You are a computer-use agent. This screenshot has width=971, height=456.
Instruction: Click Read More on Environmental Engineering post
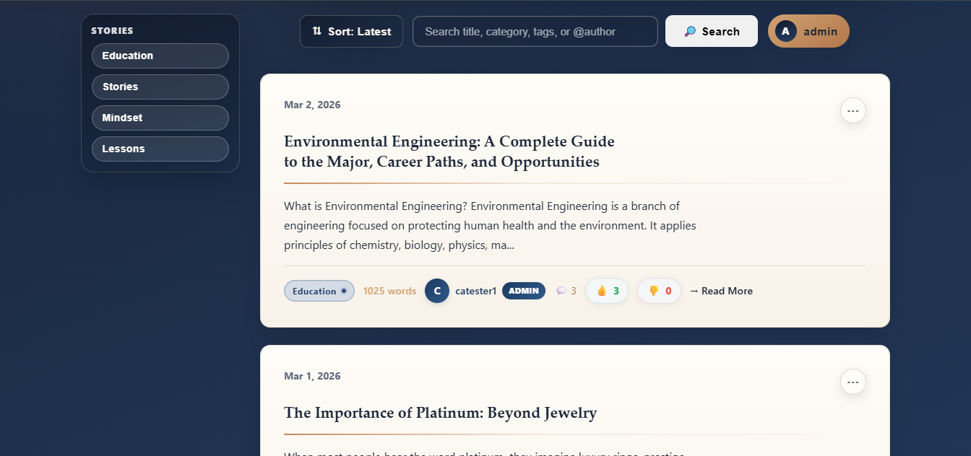click(721, 291)
